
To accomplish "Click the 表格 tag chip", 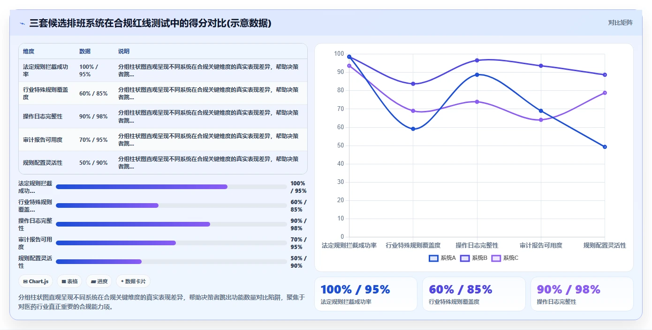I will pyautogui.click(x=70, y=281).
